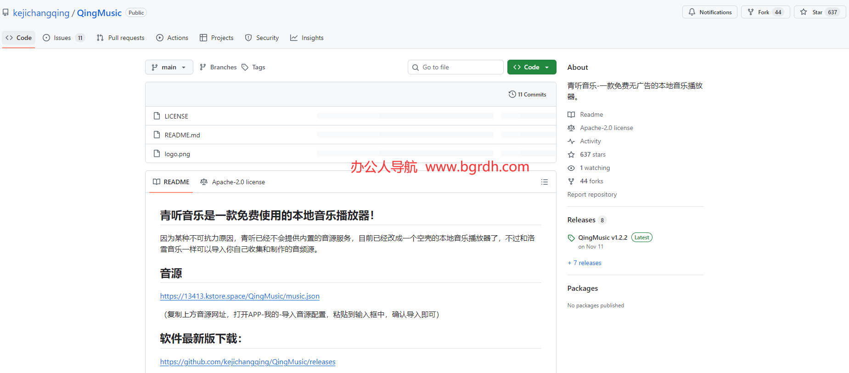Click the fork icon beside 44 forks
Viewport: 849px width, 373px height.
(571, 181)
